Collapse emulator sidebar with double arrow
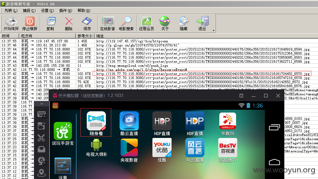This screenshot has height=179, width=318. click(41, 104)
